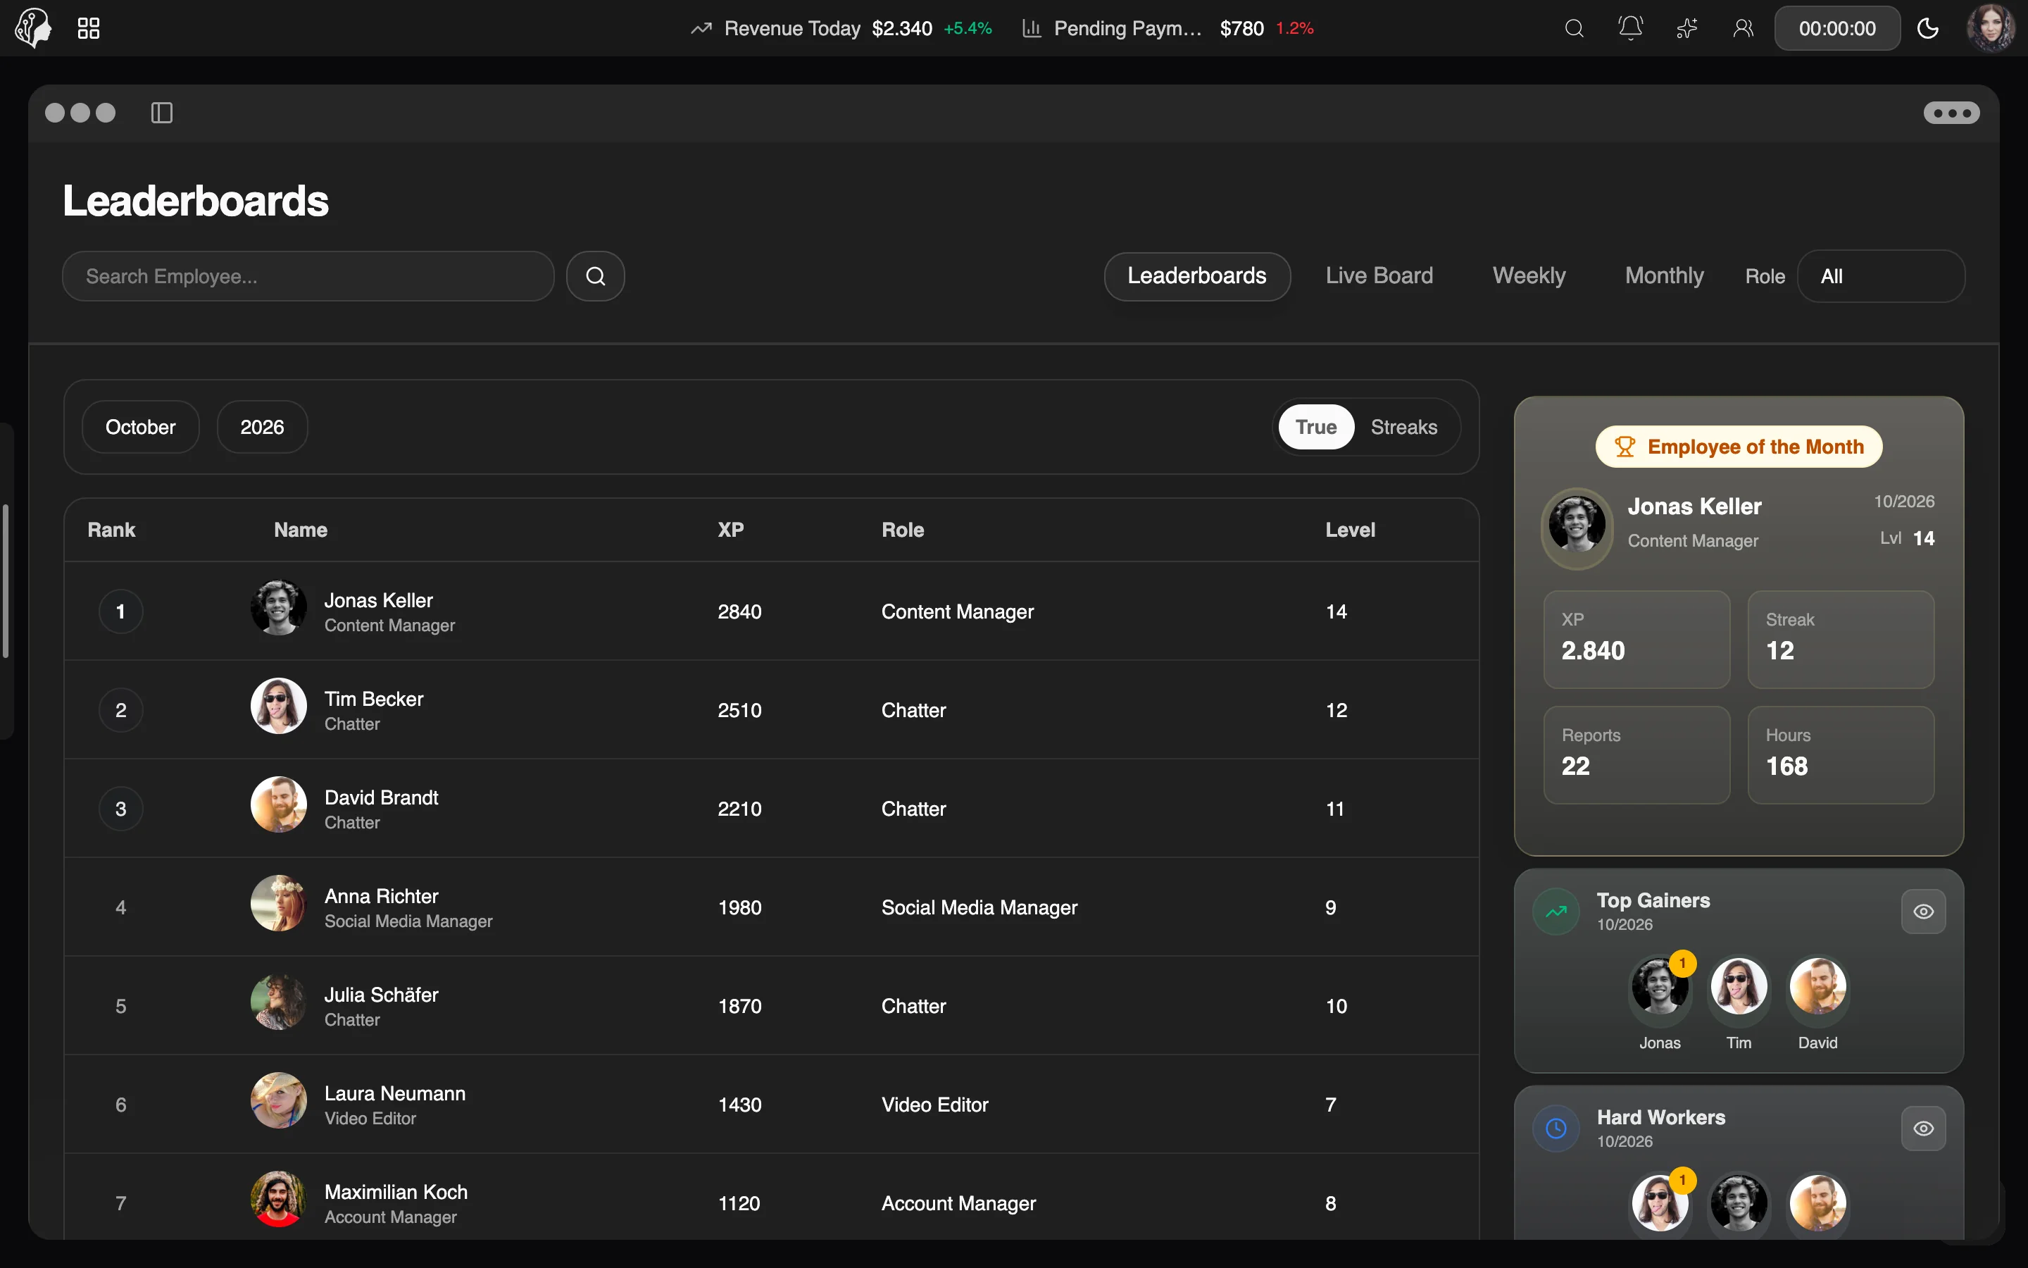
Task: Click the search button beside Search Employee field
Action: click(x=595, y=276)
